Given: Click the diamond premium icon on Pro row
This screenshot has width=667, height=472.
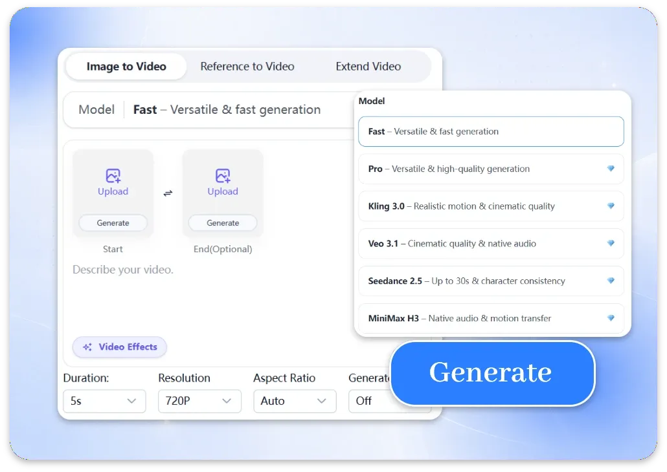Looking at the screenshot, I should (611, 169).
